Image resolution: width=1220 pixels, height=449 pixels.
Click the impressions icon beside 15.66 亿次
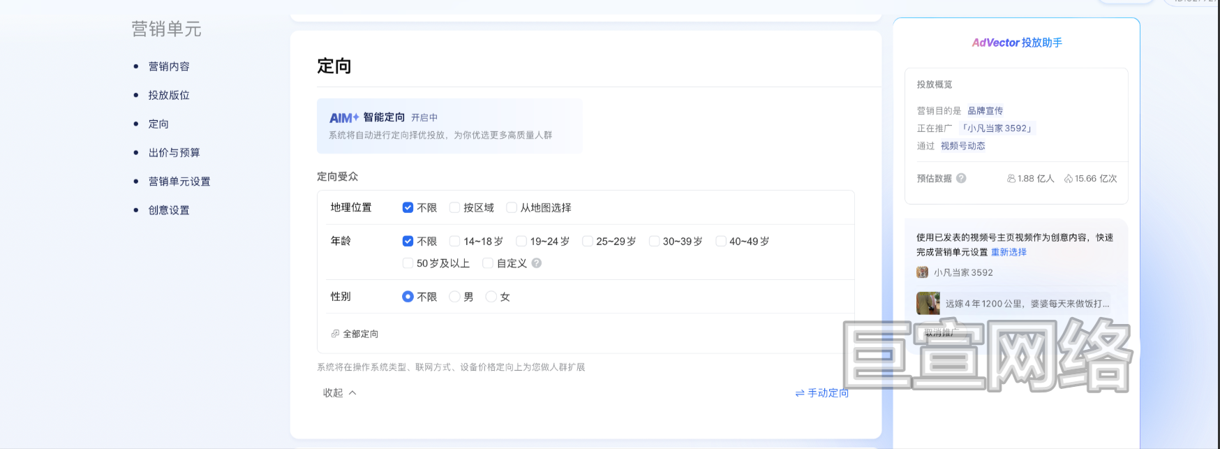coord(1069,179)
